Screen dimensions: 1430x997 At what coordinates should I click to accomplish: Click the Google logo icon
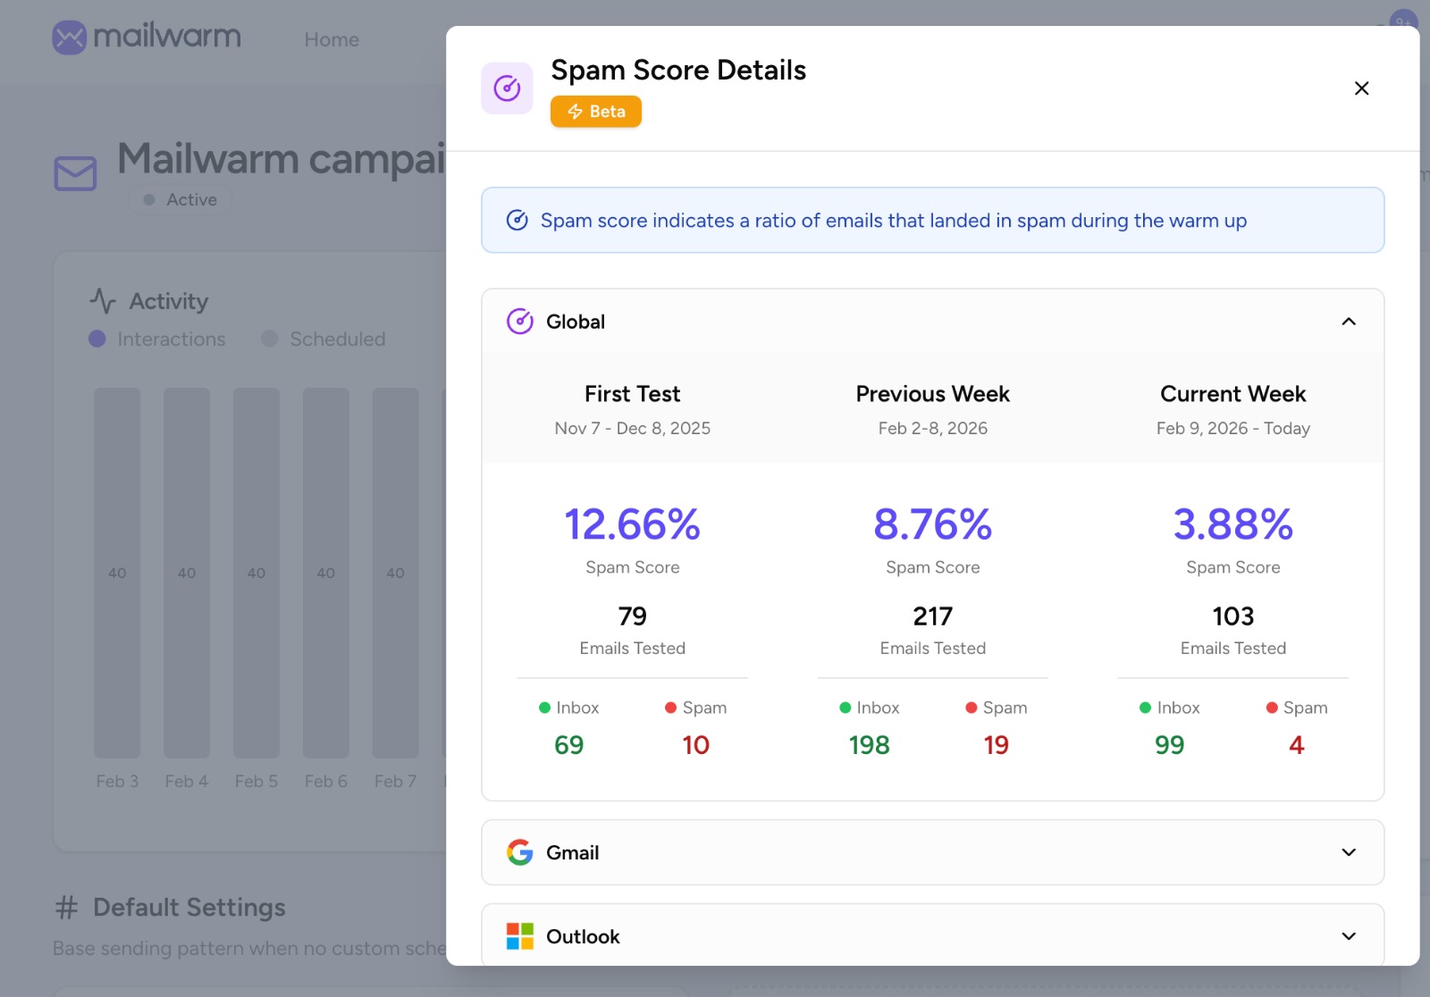click(x=520, y=852)
